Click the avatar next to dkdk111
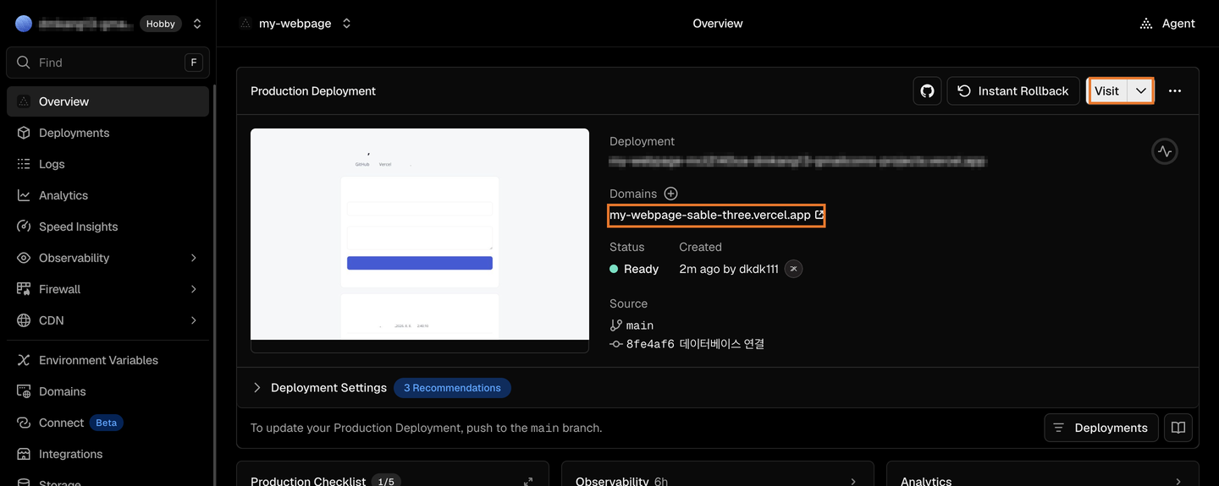1219x486 pixels. tap(793, 269)
